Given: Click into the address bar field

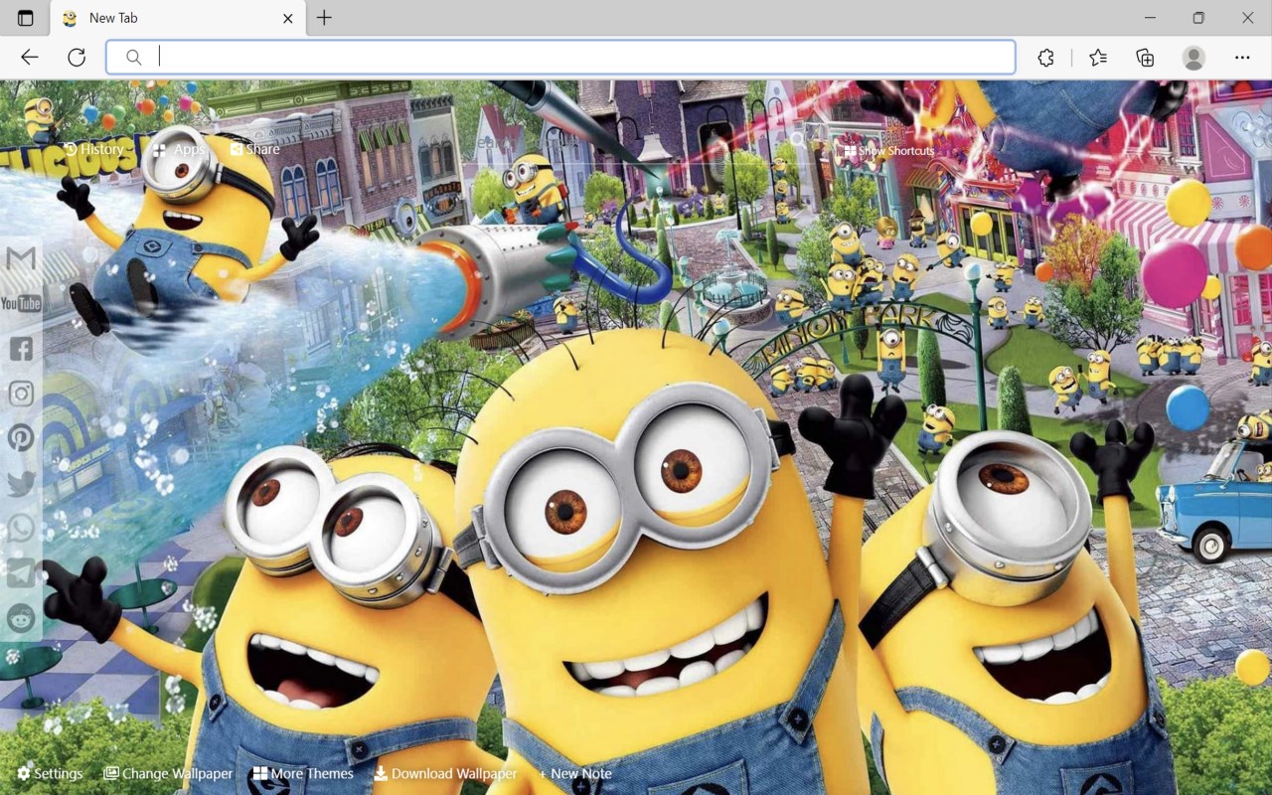Looking at the screenshot, I should coord(561,58).
